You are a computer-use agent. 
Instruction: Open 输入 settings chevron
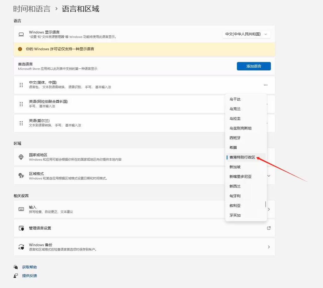click(x=269, y=209)
